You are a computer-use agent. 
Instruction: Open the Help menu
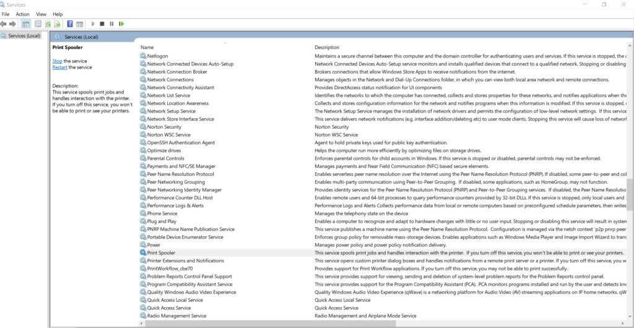[x=58, y=14]
